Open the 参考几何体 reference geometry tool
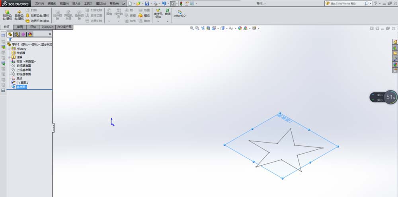Screen dimensions: 398x197 point(158,14)
